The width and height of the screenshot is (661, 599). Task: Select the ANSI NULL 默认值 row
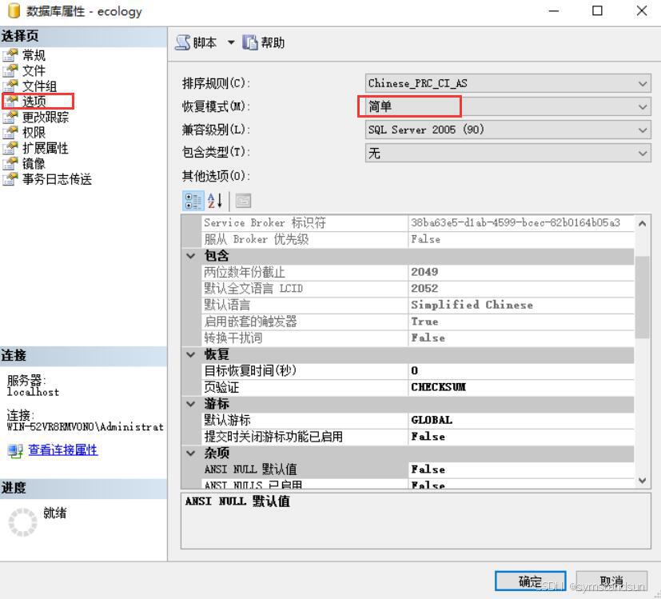pyautogui.click(x=417, y=469)
